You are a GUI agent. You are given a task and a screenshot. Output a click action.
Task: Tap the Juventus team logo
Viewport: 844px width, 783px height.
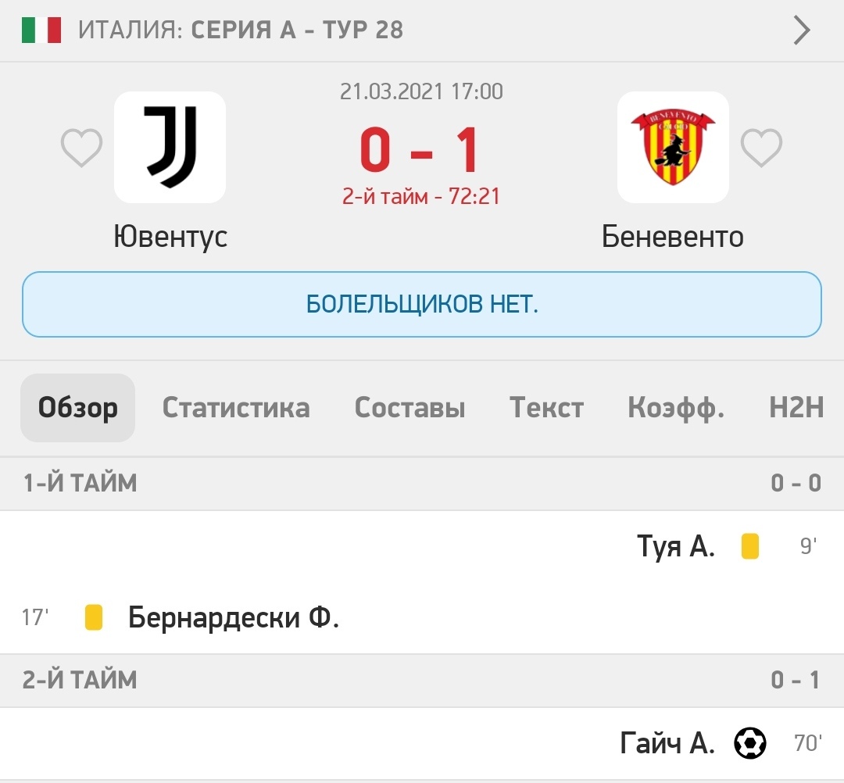170,147
